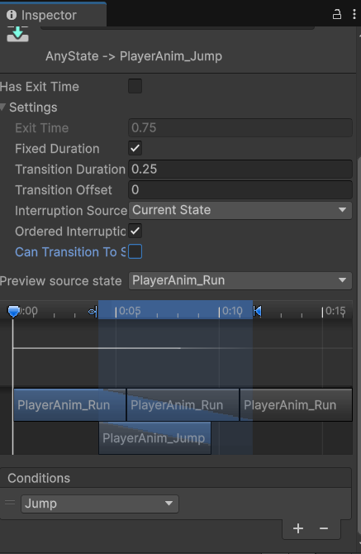The height and width of the screenshot is (554, 361).
Task: Select the Inspector tab
Action: 53,15
